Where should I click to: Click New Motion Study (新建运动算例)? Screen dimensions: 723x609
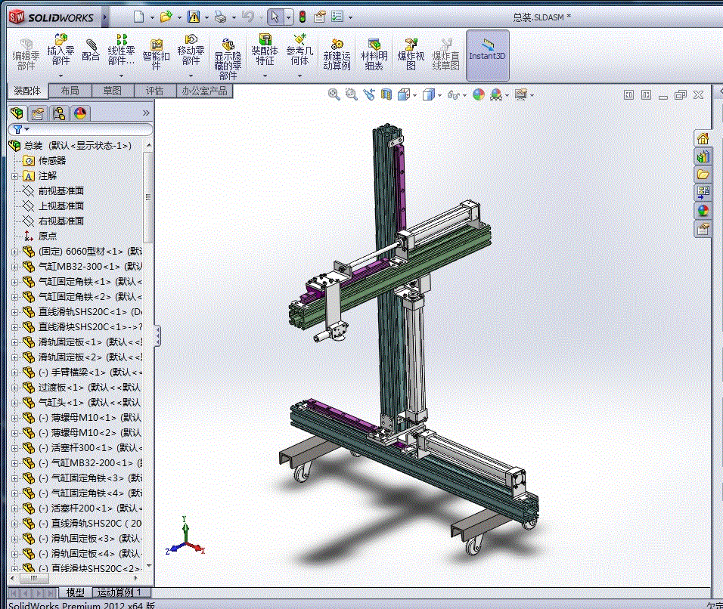337,55
